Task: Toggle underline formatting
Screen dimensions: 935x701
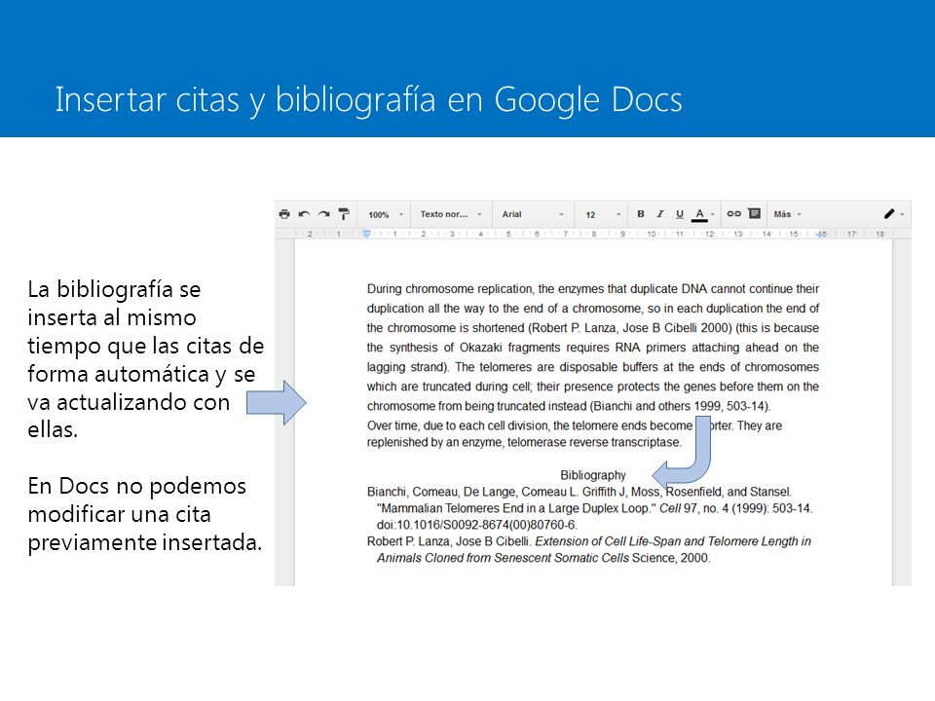Action: click(679, 214)
